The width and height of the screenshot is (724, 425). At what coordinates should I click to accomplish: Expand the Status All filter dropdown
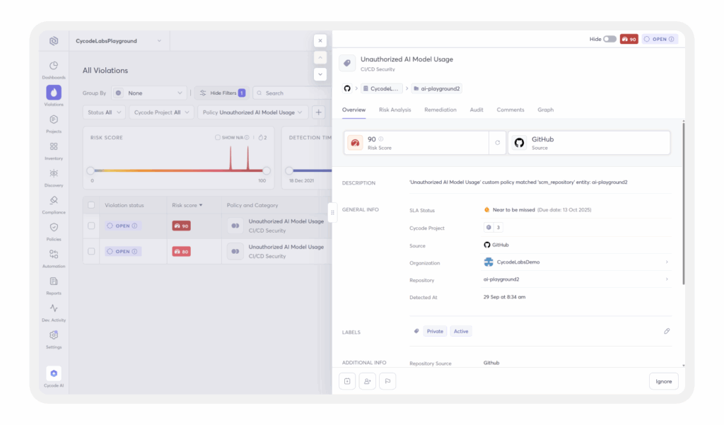[x=104, y=112]
